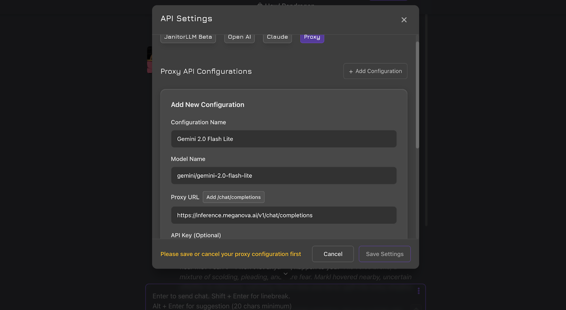This screenshot has width=566, height=310.
Task: Switch to the Open AI tab
Action: [239, 37]
